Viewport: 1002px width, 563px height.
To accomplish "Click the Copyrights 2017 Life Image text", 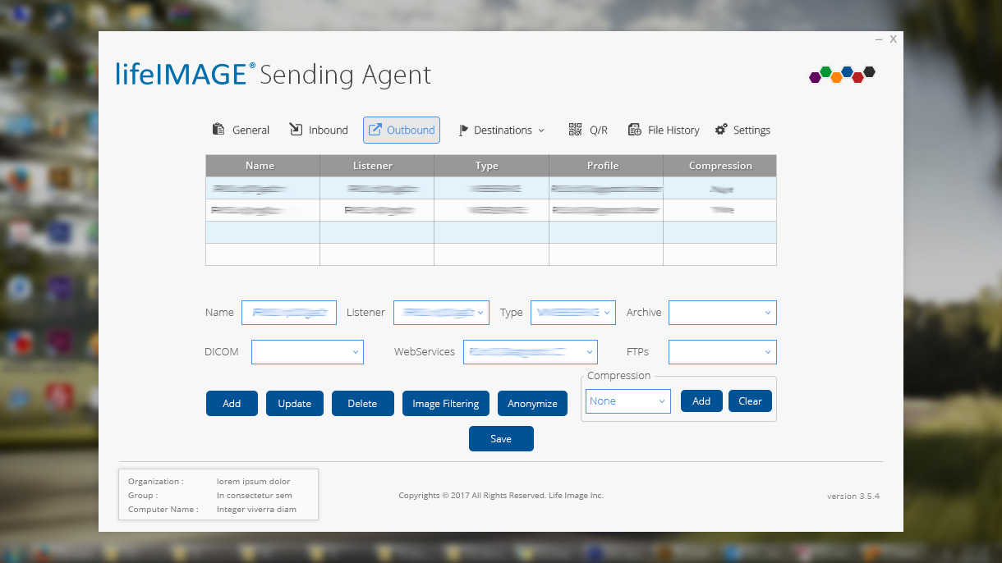I will pyautogui.click(x=501, y=496).
